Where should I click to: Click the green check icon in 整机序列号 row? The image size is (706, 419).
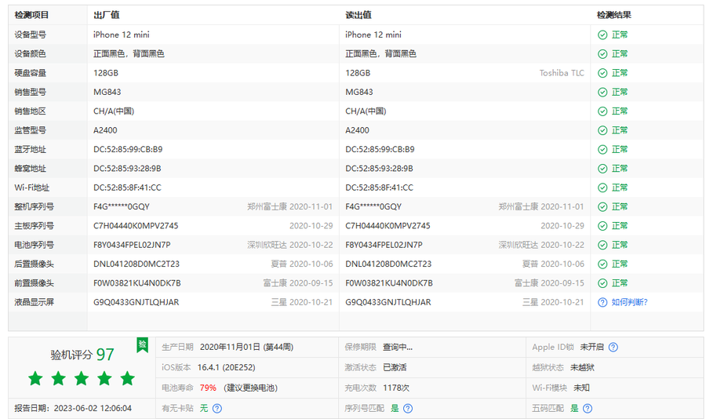(602, 207)
